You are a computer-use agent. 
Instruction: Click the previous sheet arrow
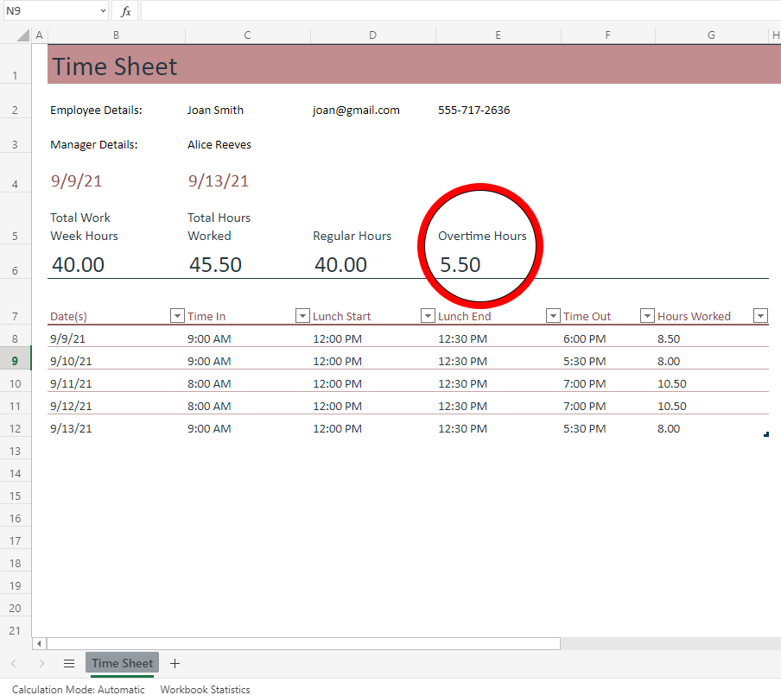[13, 663]
